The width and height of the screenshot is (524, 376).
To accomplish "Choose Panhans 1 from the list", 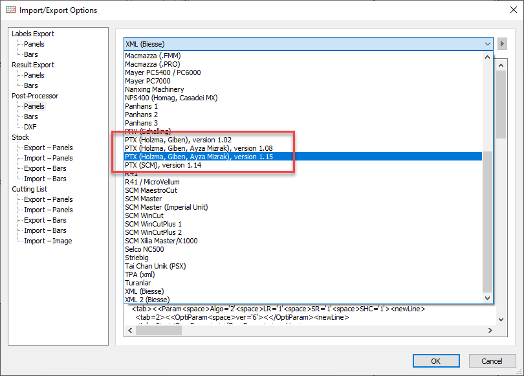I will pyautogui.click(x=303, y=106).
